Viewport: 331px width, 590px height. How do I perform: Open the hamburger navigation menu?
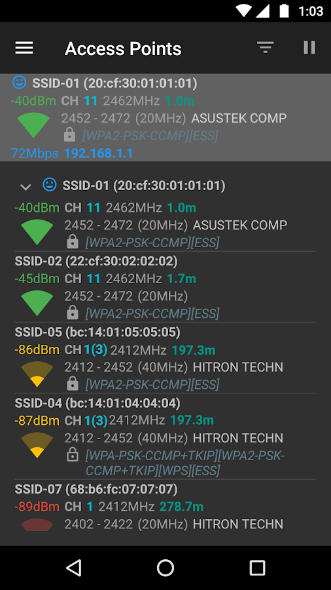click(24, 48)
